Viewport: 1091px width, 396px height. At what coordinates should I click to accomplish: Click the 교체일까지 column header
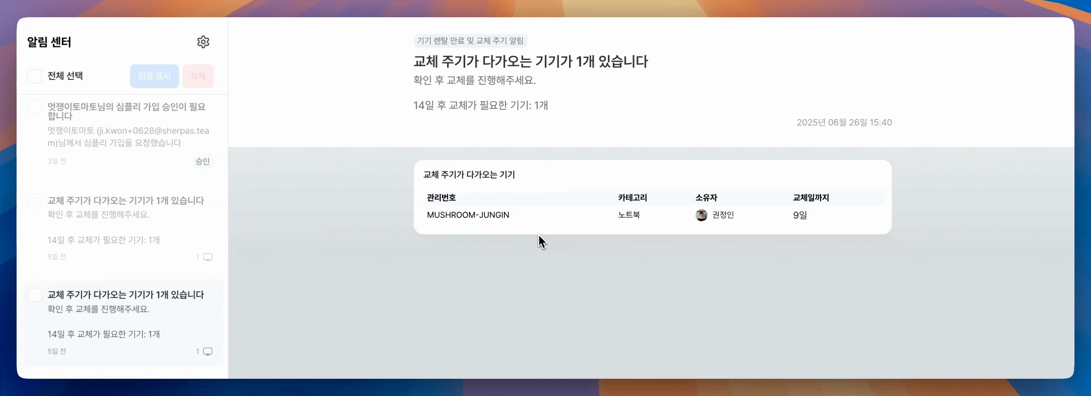[811, 198]
